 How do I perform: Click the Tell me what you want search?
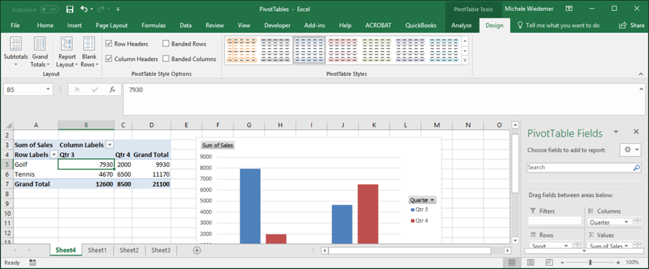[559, 25]
